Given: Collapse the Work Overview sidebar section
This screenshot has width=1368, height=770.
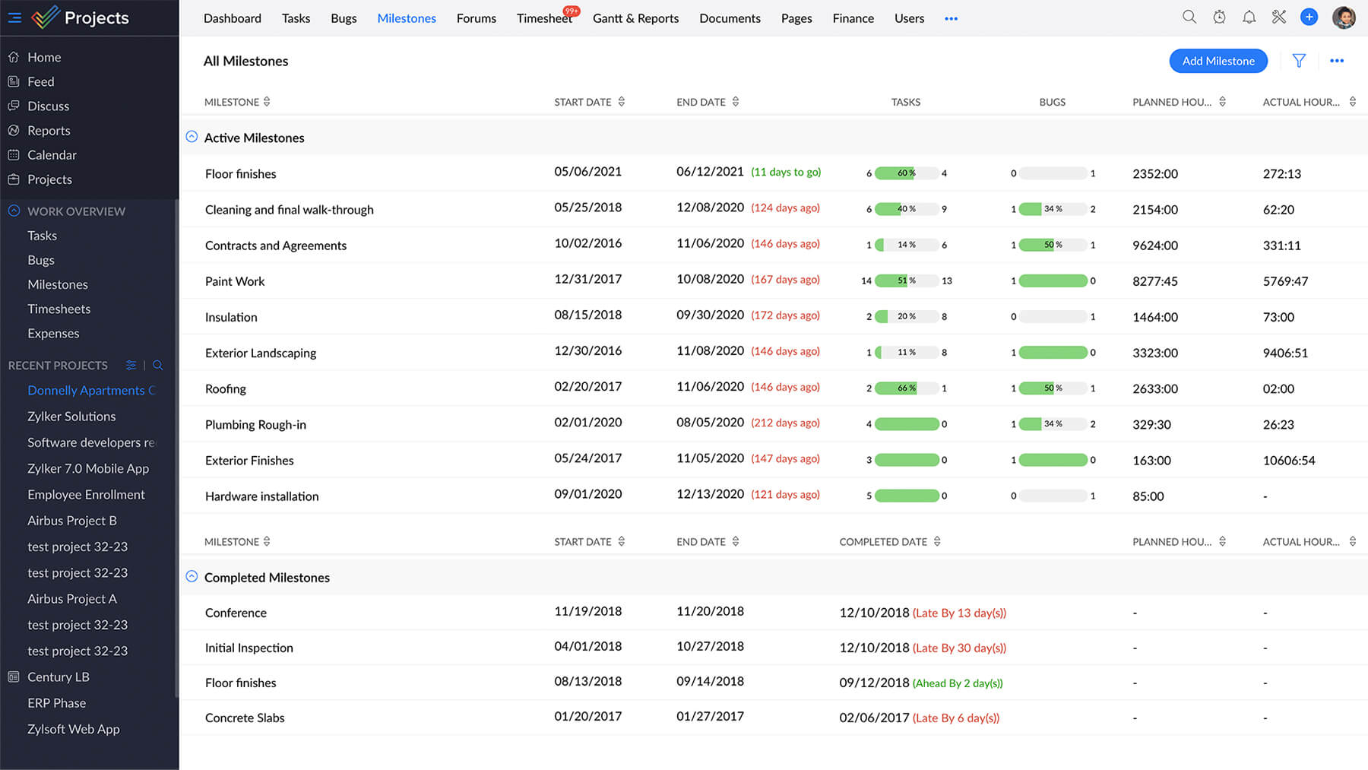Looking at the screenshot, I should 14,211.
